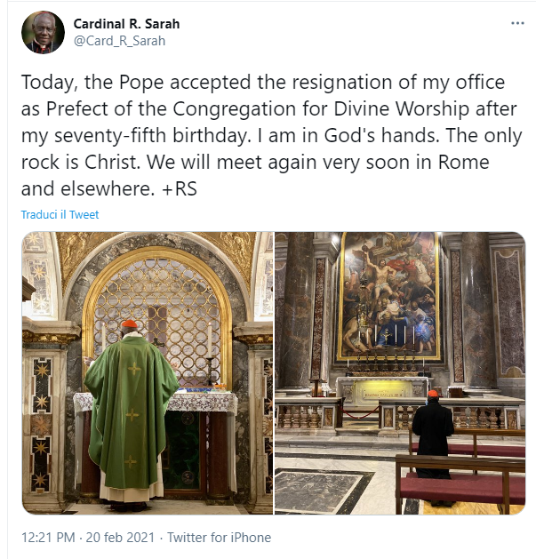Open the Twitter for iPhone source link
The image size is (536, 559).
pyautogui.click(x=219, y=538)
